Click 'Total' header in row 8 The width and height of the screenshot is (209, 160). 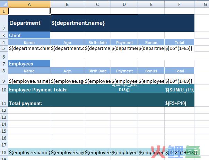180,71
